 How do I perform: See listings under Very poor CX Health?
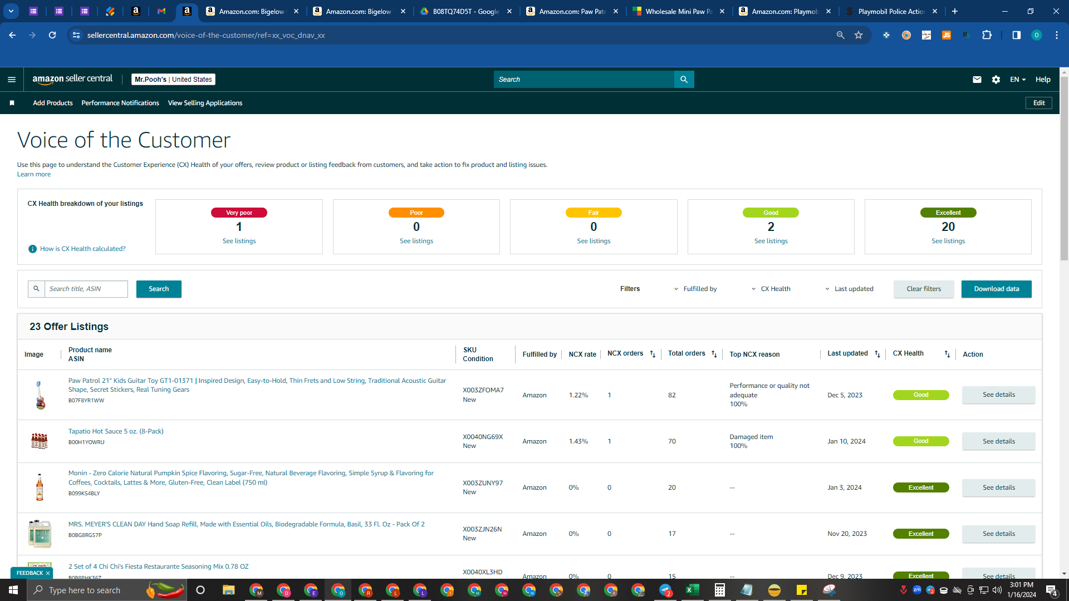(x=239, y=241)
